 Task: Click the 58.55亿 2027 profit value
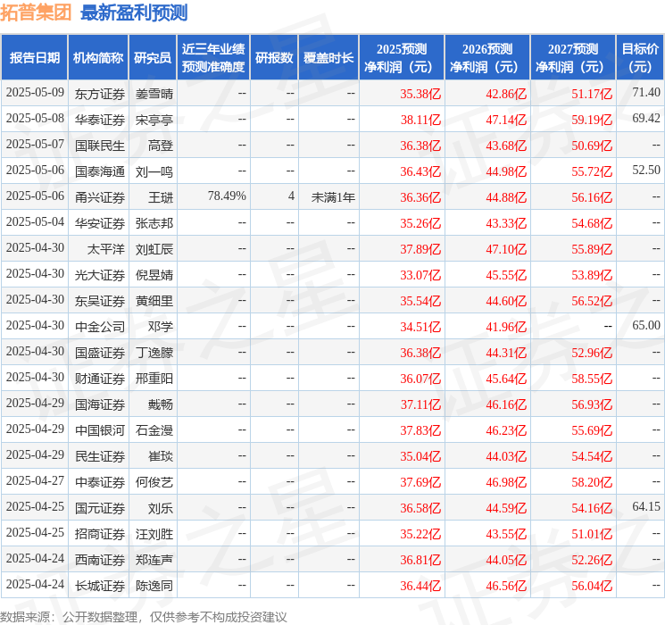click(x=592, y=379)
